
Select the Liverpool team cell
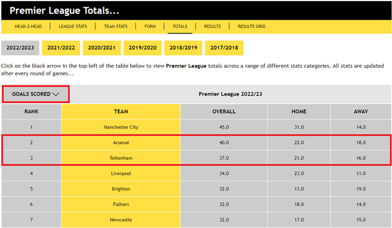[121, 174]
